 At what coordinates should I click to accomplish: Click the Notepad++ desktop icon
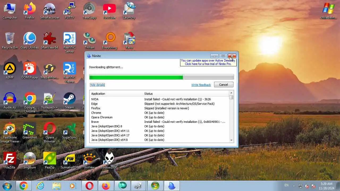50,101
